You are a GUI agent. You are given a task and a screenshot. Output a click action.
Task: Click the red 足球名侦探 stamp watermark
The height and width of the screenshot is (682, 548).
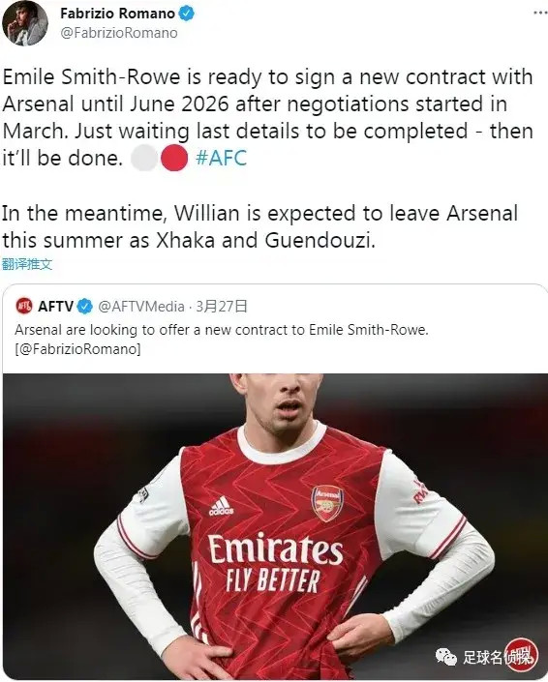point(521,655)
